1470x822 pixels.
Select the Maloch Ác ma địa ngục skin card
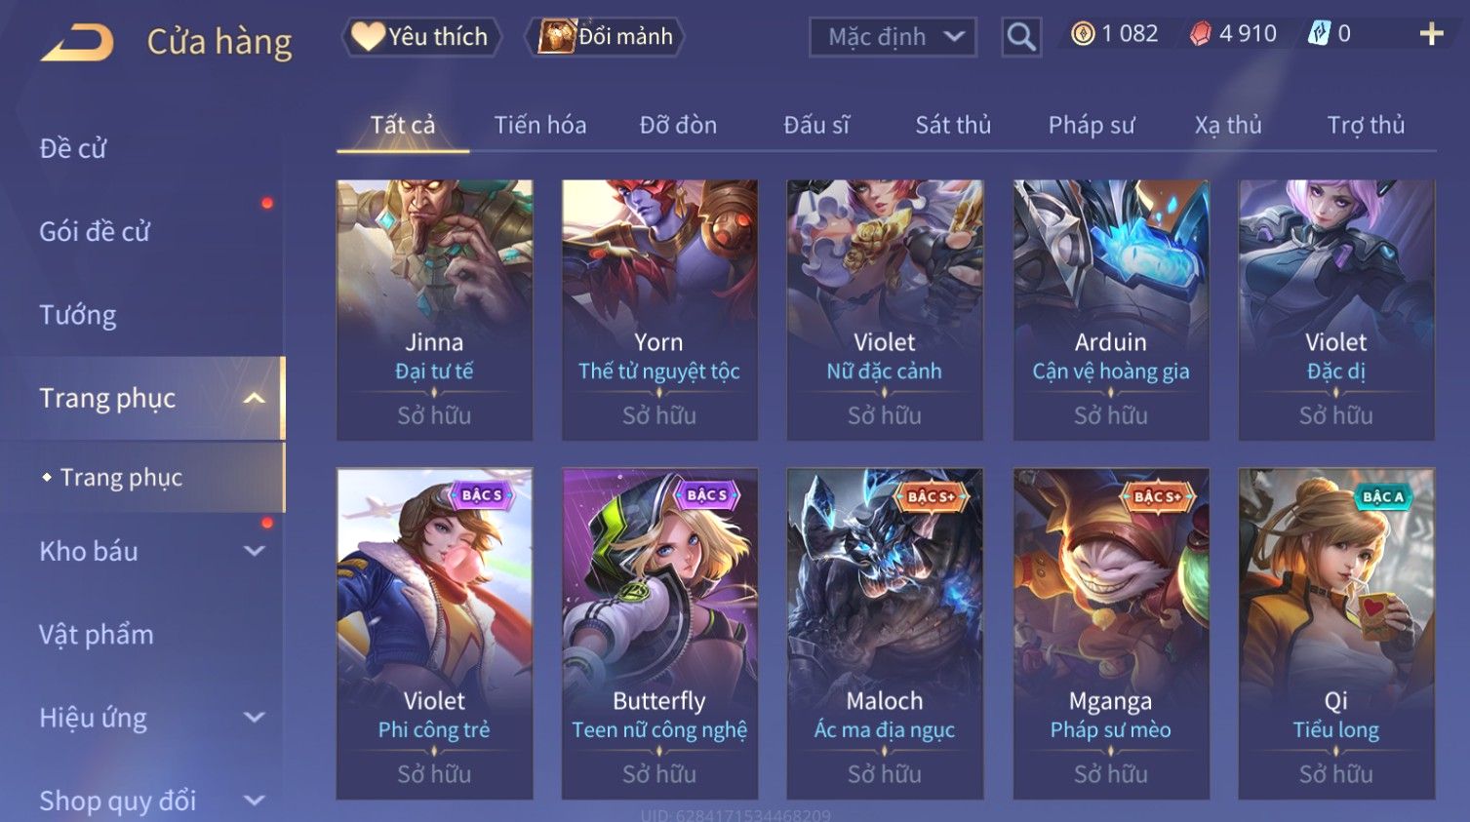[x=885, y=634]
